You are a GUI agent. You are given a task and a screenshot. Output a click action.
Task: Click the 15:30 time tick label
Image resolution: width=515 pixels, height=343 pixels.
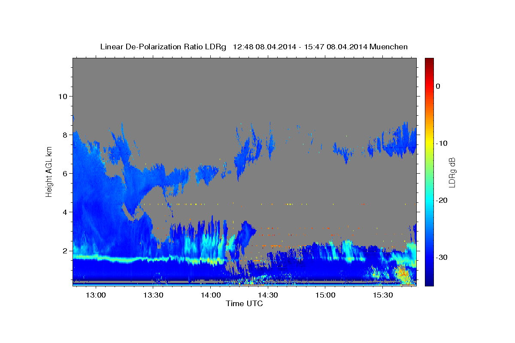coord(383,295)
